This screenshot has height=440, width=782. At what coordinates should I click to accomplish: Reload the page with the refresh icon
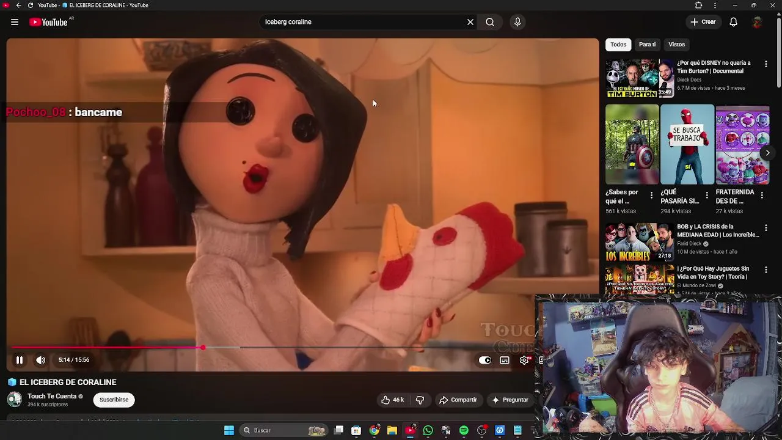tap(30, 5)
